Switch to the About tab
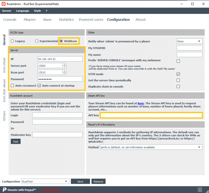The width and height of the screenshot is (209, 193). 141,20
